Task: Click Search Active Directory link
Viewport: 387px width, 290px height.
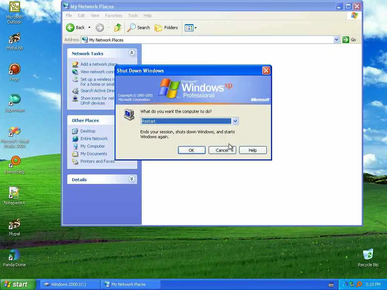Action: click(98, 91)
